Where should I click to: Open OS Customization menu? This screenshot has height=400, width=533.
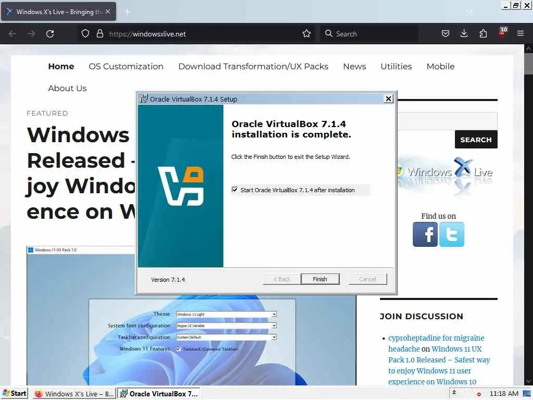click(126, 66)
